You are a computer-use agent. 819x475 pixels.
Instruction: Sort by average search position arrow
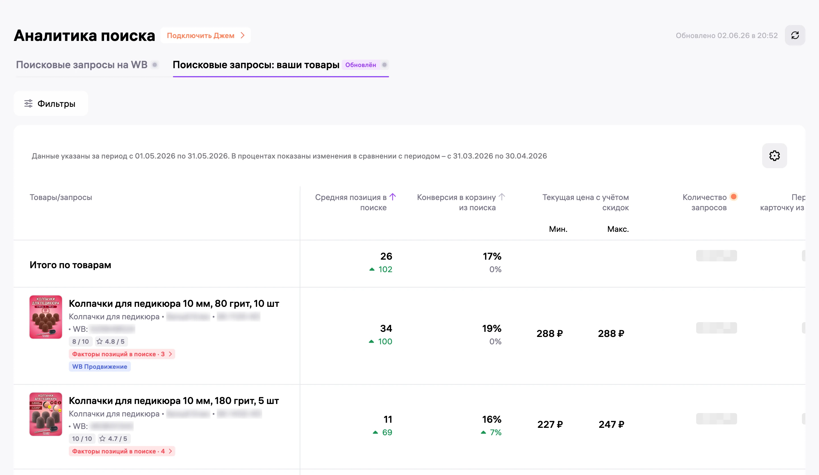(393, 197)
